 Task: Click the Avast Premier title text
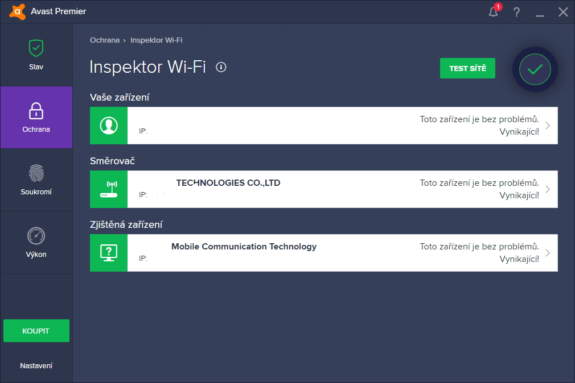click(58, 11)
